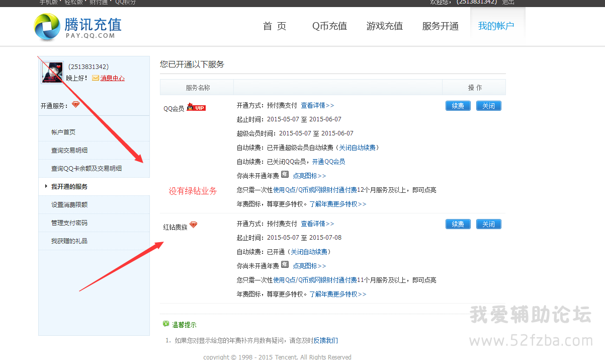
Task: Click 关闭 button for QQ会员
Action: 489,106
